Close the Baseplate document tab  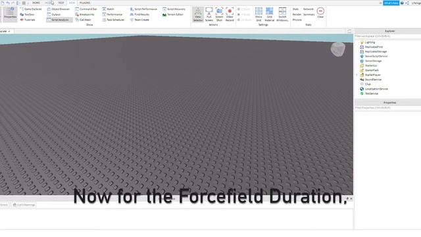9,32
